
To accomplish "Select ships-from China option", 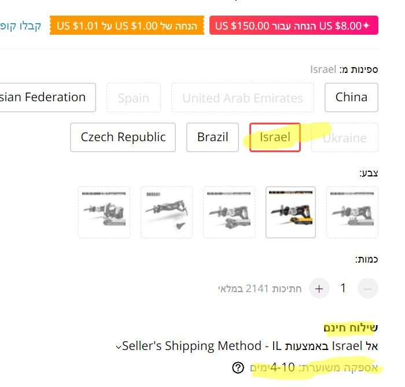I will pos(351,97).
